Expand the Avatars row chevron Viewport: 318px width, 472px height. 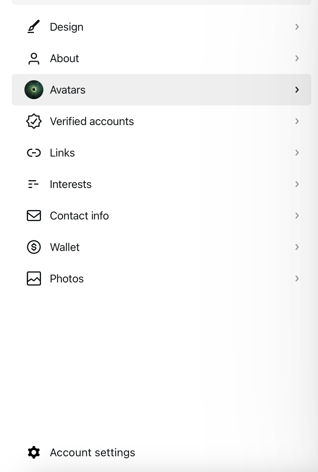coord(297,90)
